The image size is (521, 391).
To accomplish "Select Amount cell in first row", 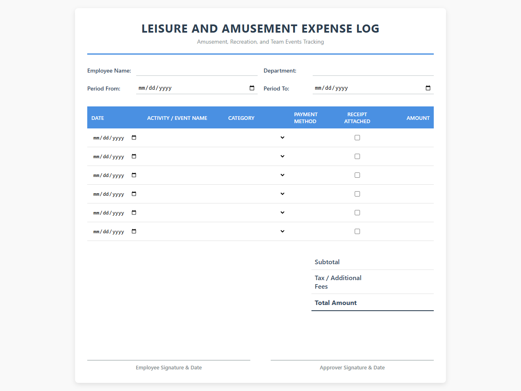I will coord(406,138).
